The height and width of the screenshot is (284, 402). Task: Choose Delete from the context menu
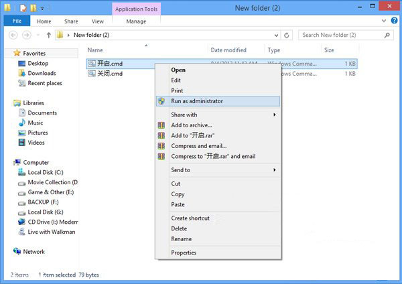218,228
